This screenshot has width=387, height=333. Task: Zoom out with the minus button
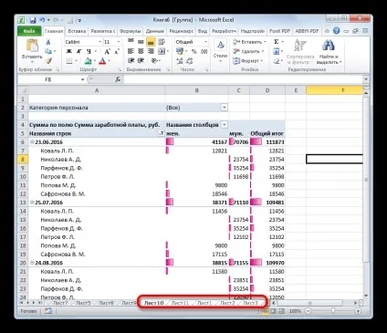point(309,311)
